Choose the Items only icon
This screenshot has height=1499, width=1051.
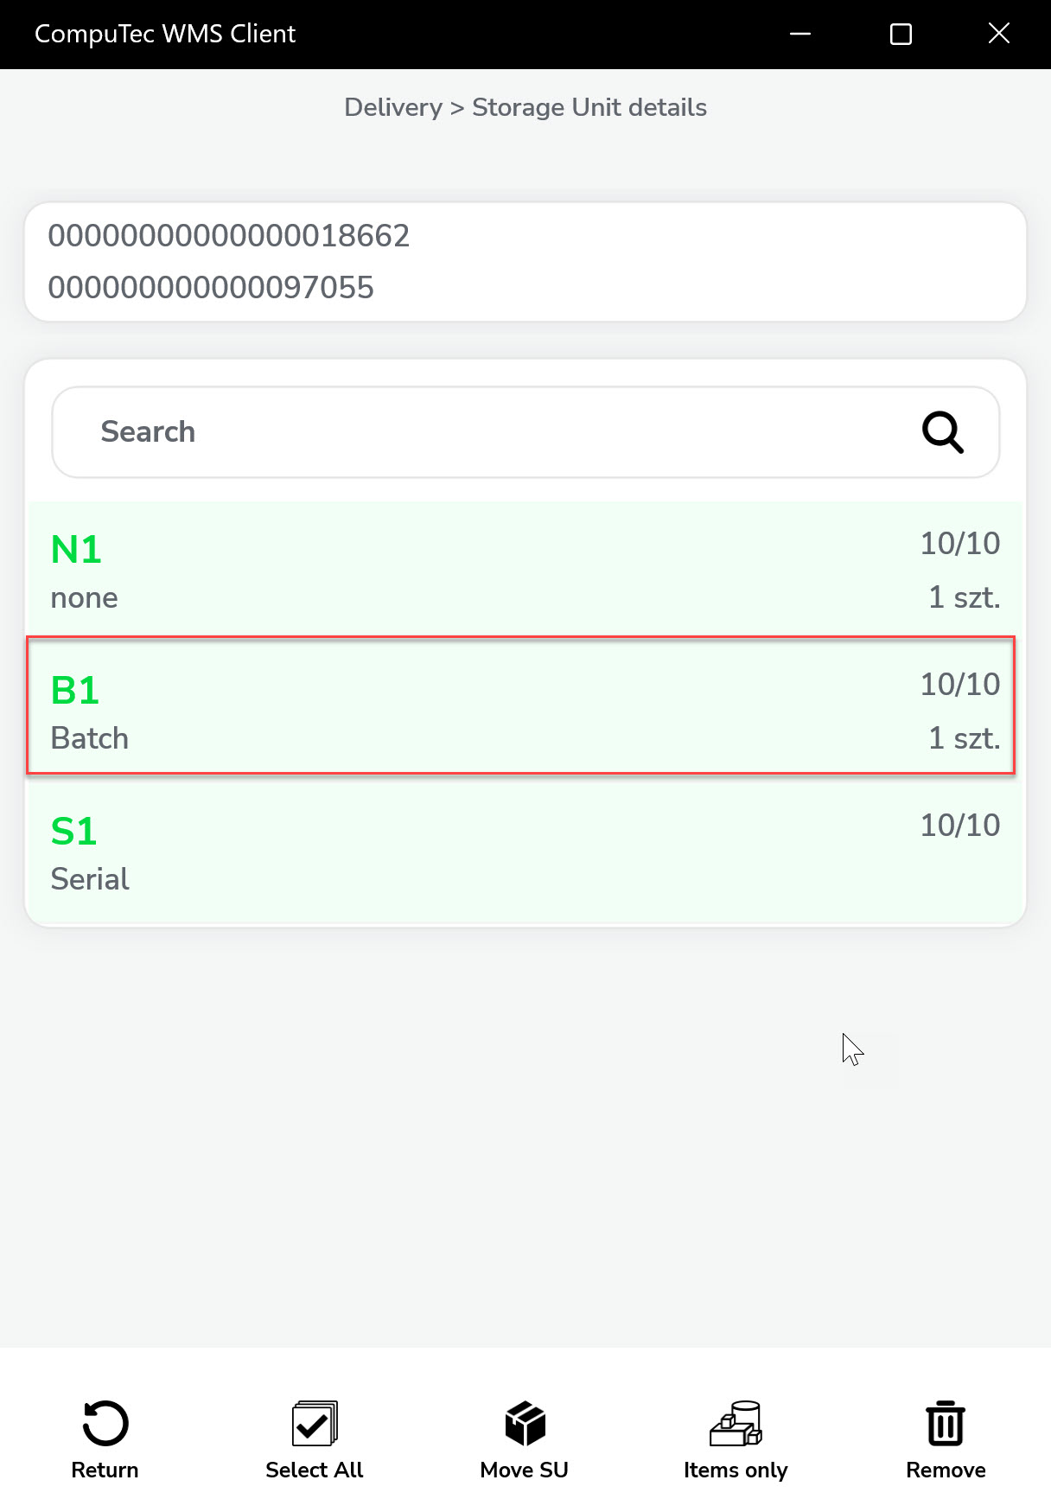736,1423
